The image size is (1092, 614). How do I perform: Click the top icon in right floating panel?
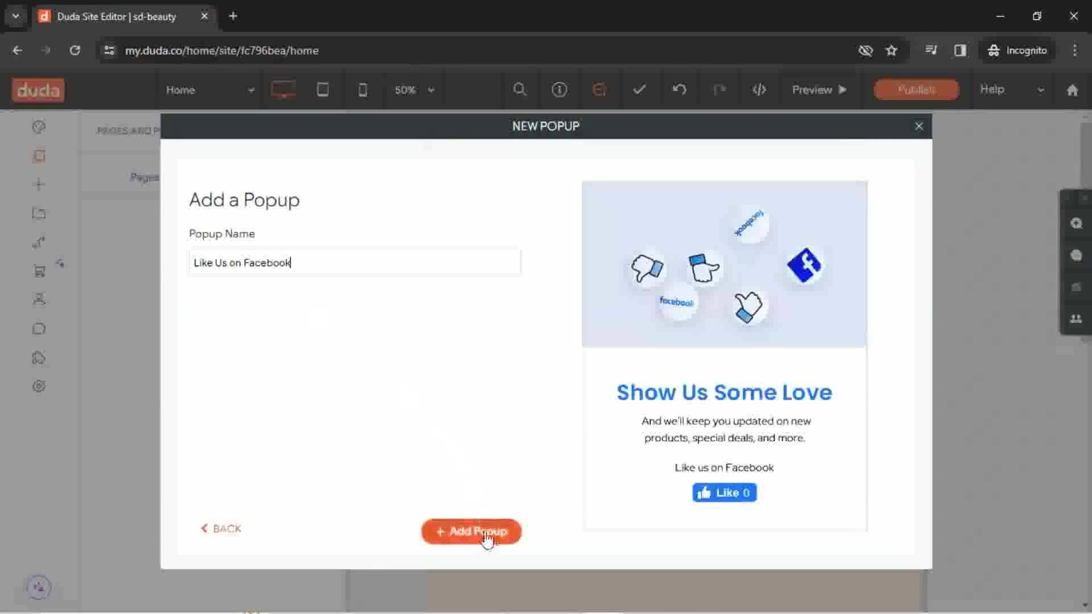[1076, 223]
